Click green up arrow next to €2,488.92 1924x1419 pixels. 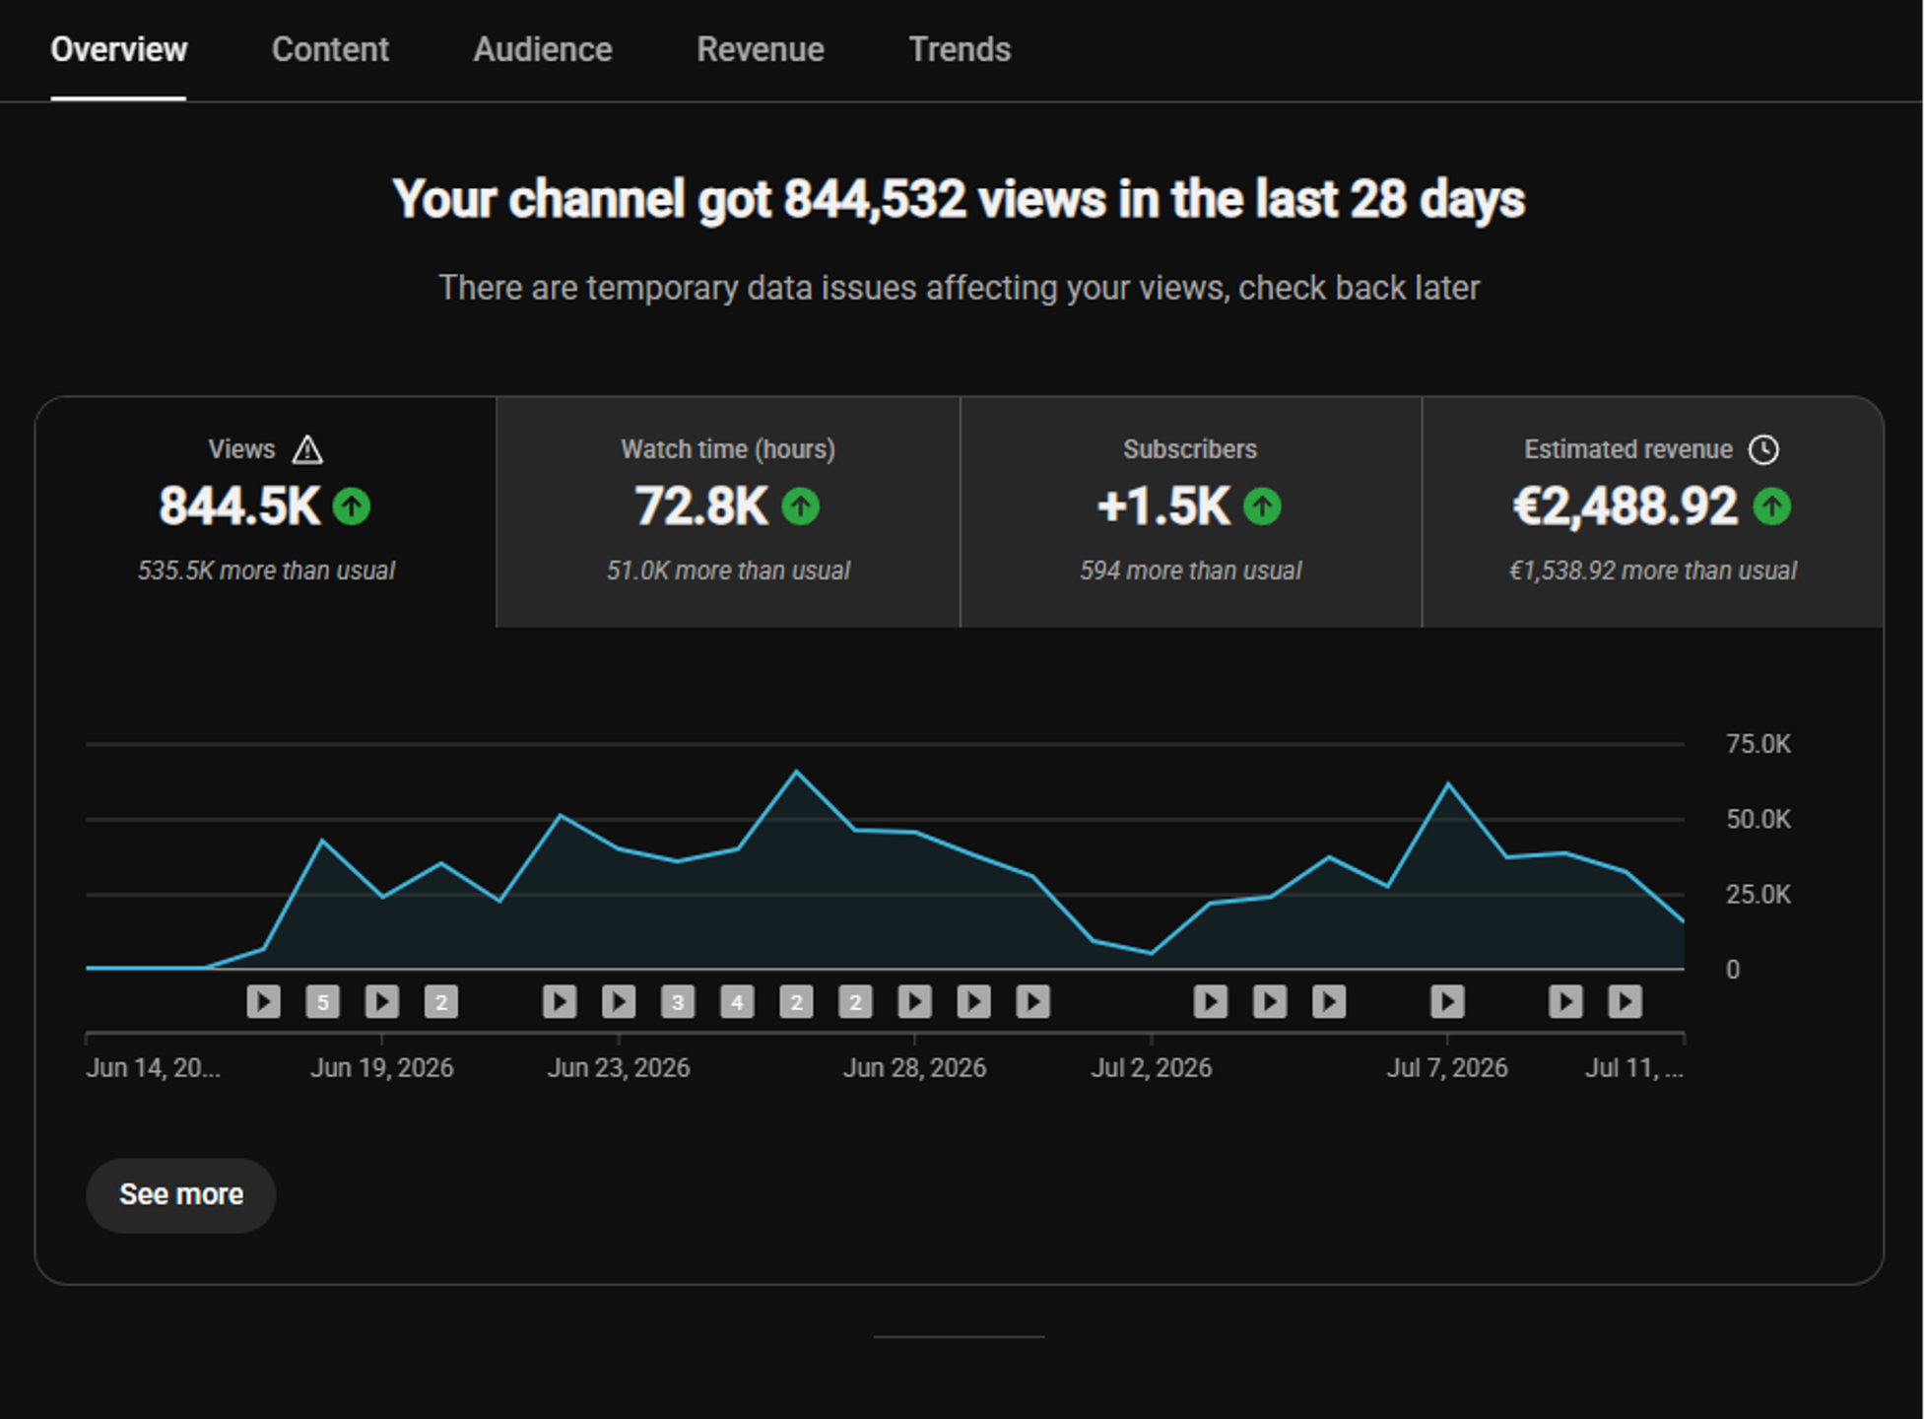1772,507
